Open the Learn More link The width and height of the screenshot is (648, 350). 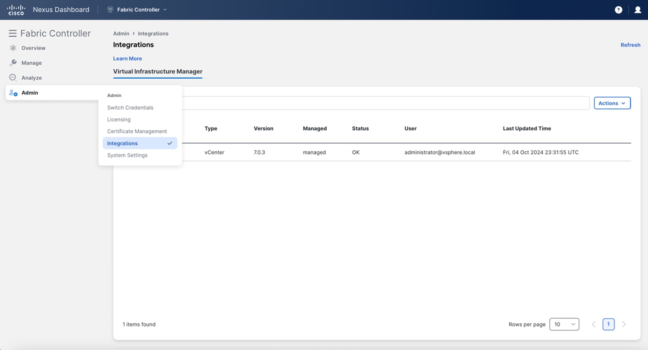click(x=127, y=58)
